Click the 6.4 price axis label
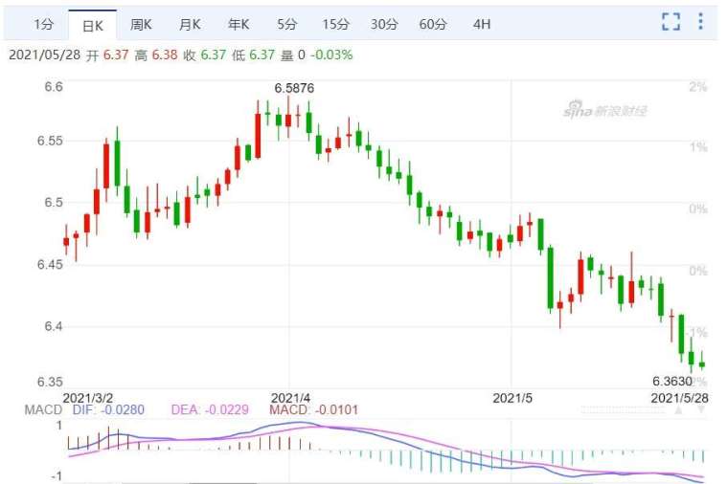 pos(54,326)
